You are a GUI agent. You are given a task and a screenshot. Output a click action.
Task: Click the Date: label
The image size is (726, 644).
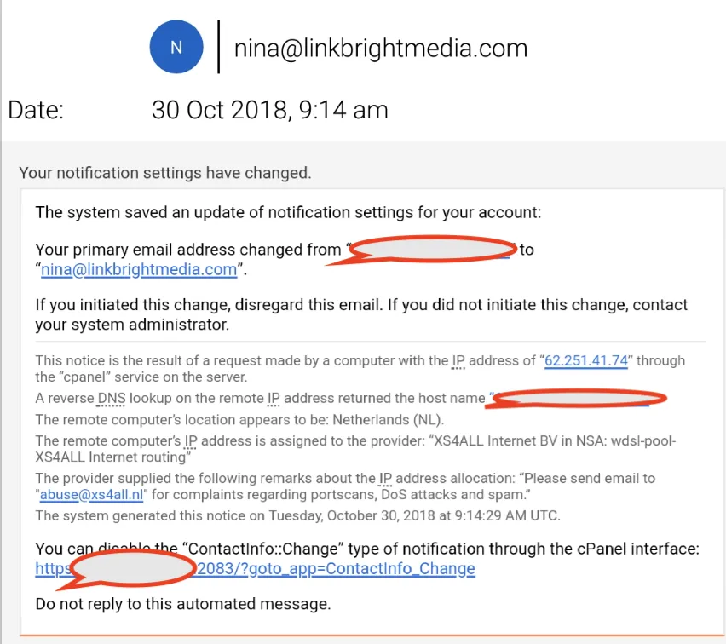click(x=36, y=110)
